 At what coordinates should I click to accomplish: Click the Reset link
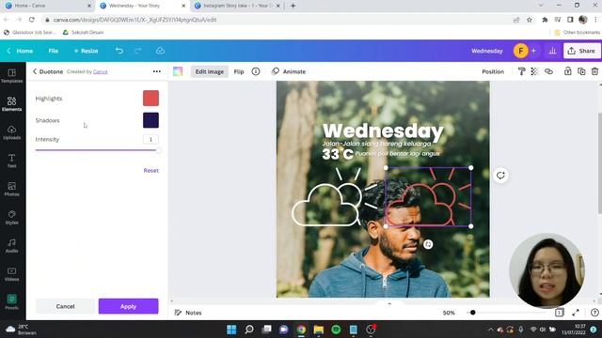point(150,170)
